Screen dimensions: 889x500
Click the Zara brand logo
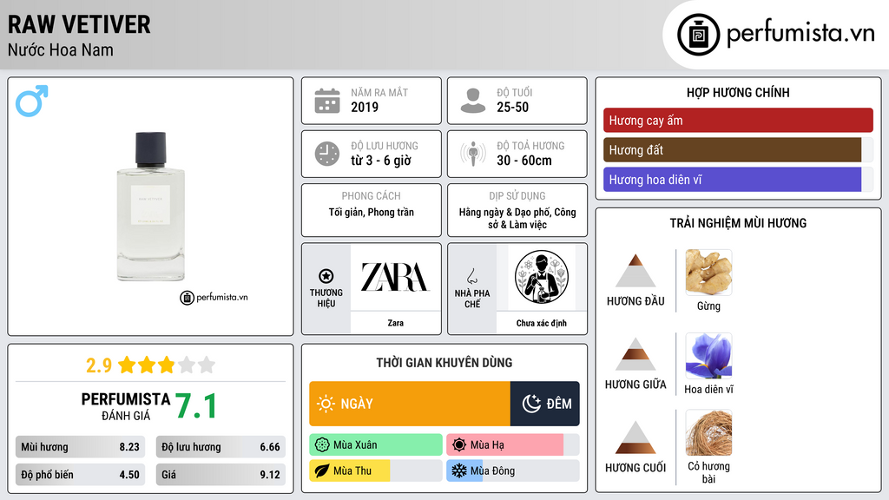(x=395, y=277)
